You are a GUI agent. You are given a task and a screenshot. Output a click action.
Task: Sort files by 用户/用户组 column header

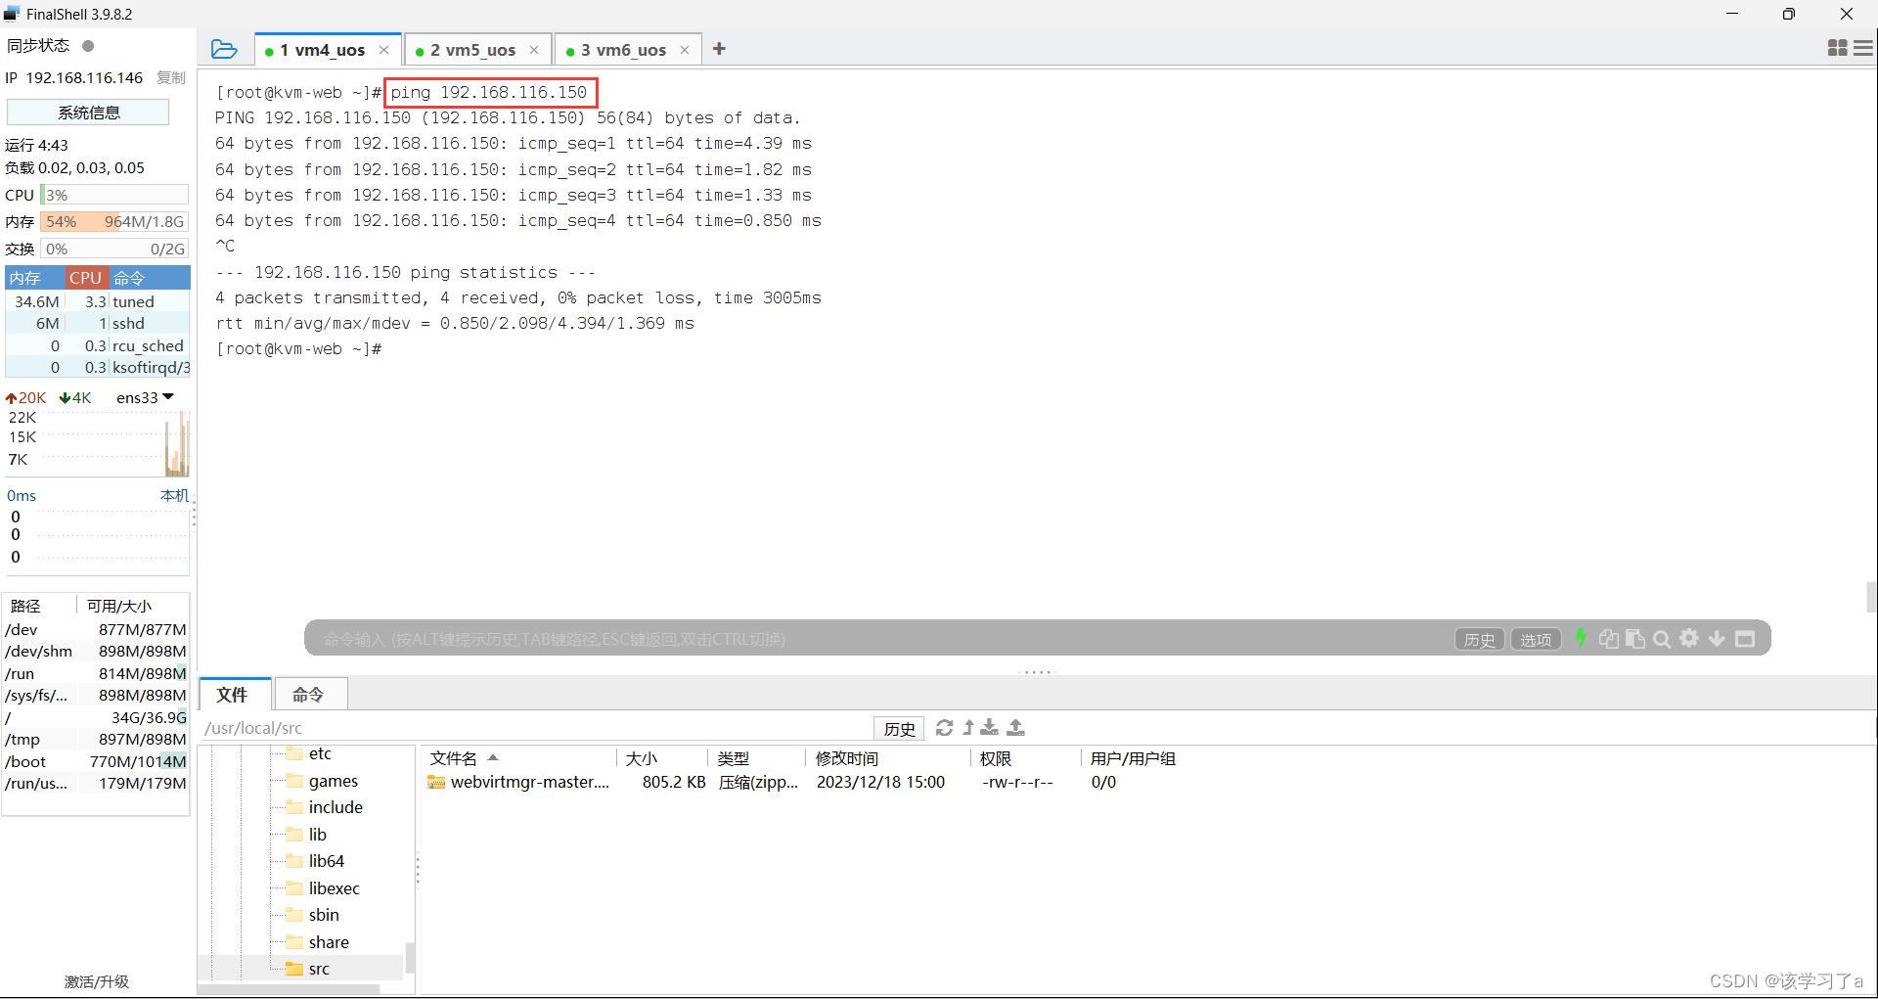1133,758
